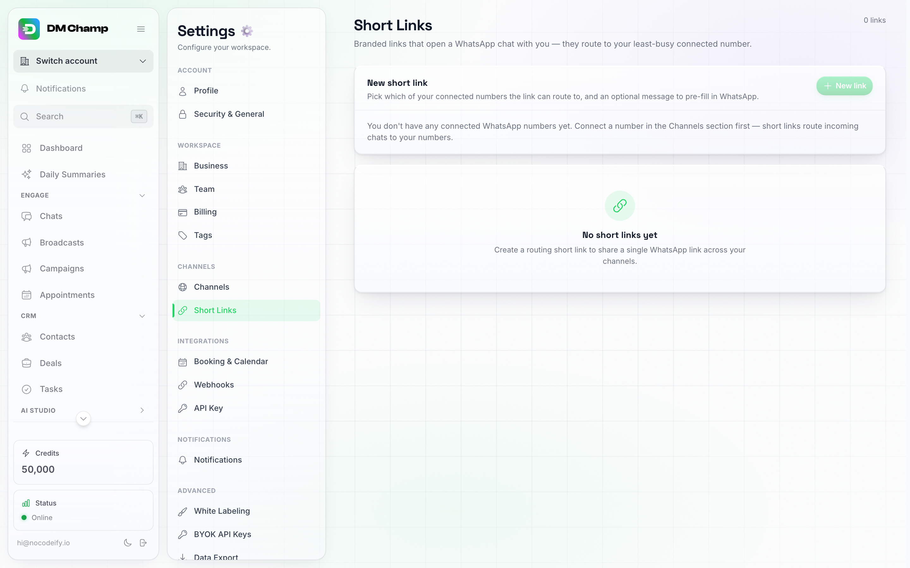Open Business workspace settings
The image size is (910, 568).
pos(246,166)
